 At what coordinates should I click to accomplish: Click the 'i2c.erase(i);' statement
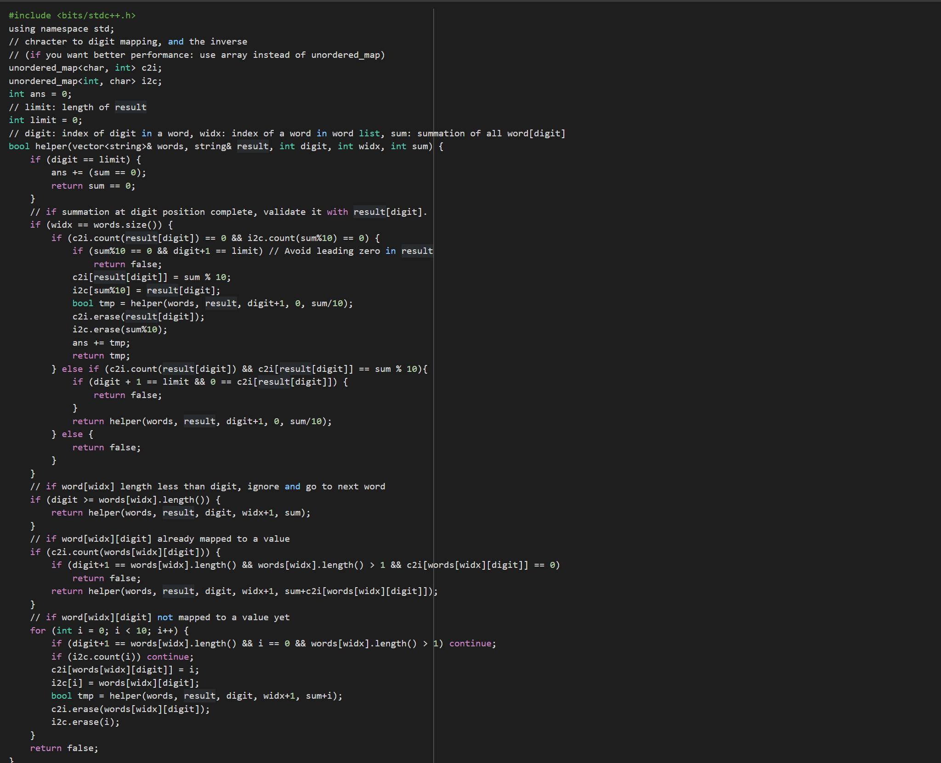(x=85, y=722)
